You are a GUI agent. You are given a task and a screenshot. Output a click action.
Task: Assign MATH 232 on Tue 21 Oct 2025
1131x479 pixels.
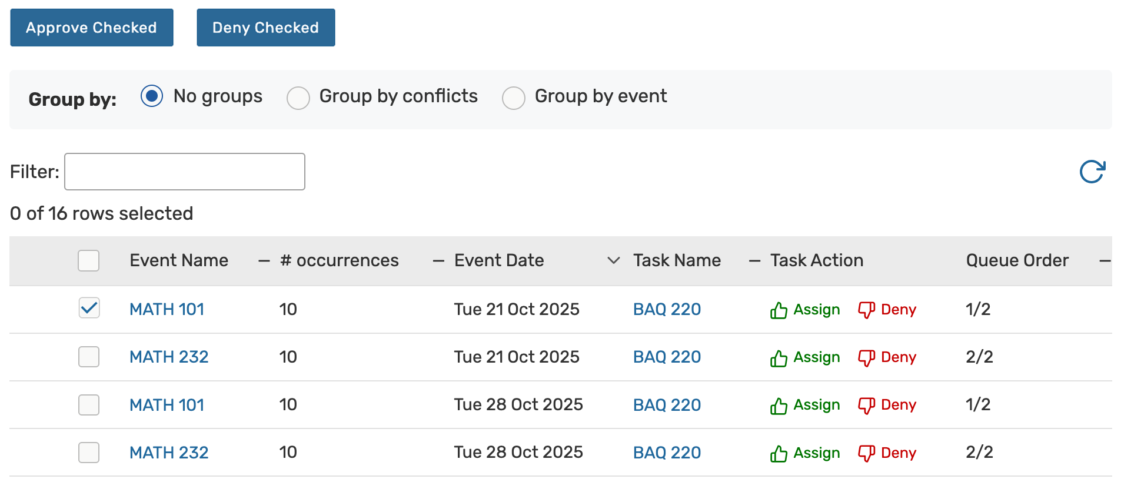(x=804, y=357)
